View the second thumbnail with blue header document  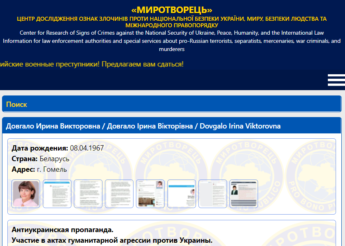pyautogui.click(x=57, y=194)
